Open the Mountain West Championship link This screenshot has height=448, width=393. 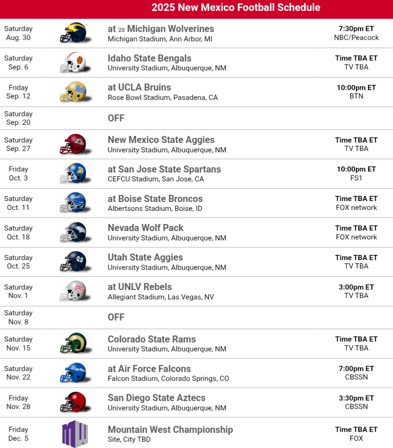[170, 429]
